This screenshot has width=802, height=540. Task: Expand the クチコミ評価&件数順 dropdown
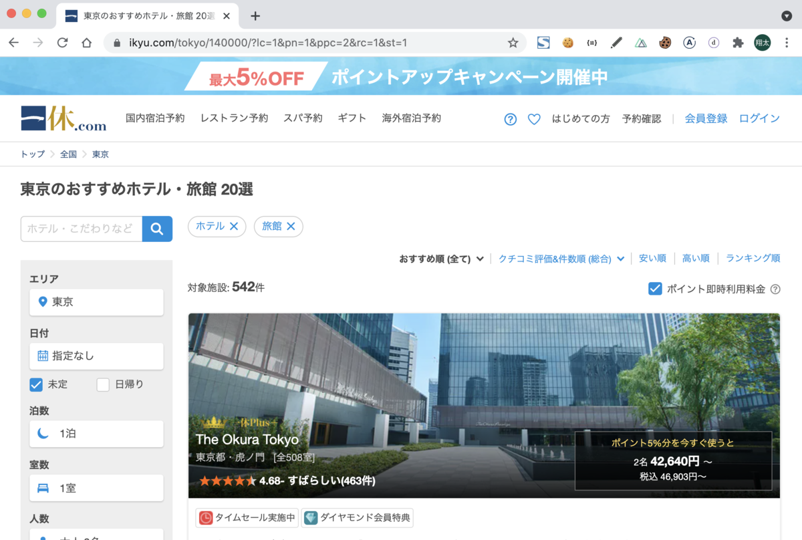[x=560, y=259]
